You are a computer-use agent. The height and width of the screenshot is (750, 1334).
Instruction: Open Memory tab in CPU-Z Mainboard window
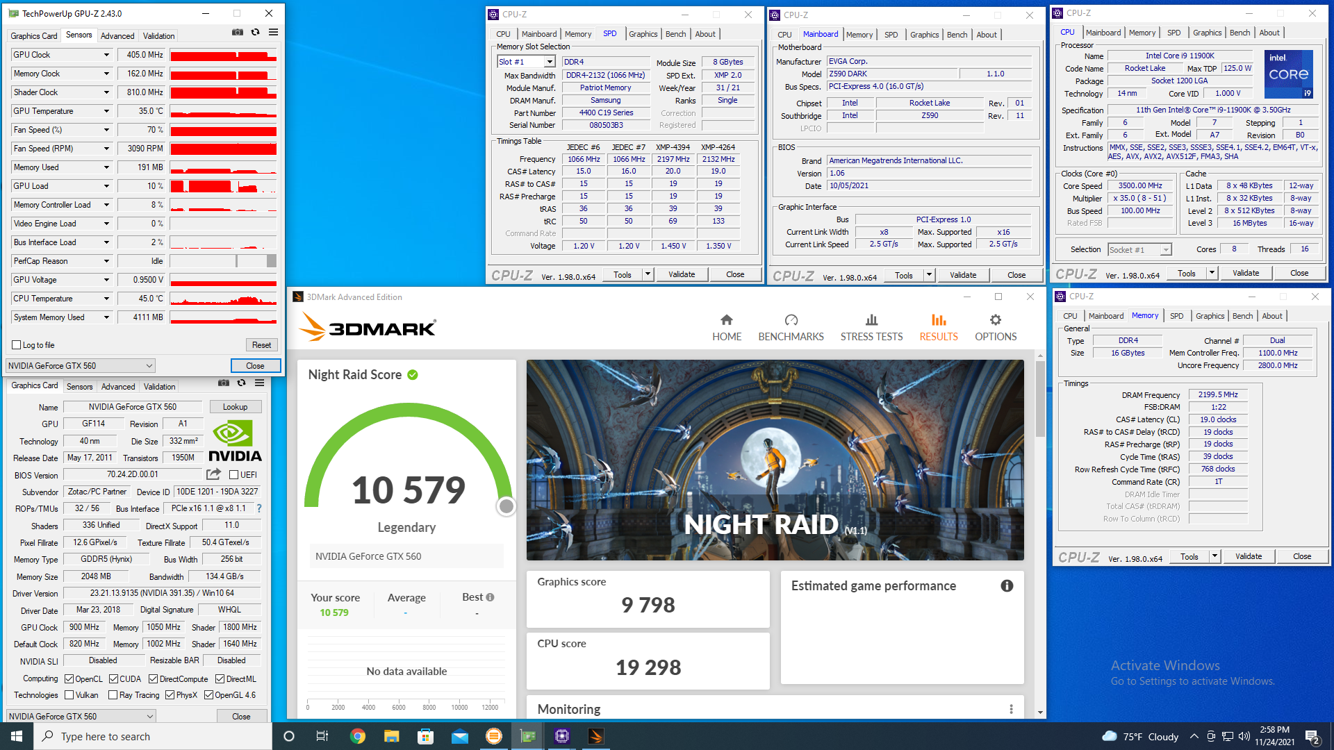(x=859, y=35)
